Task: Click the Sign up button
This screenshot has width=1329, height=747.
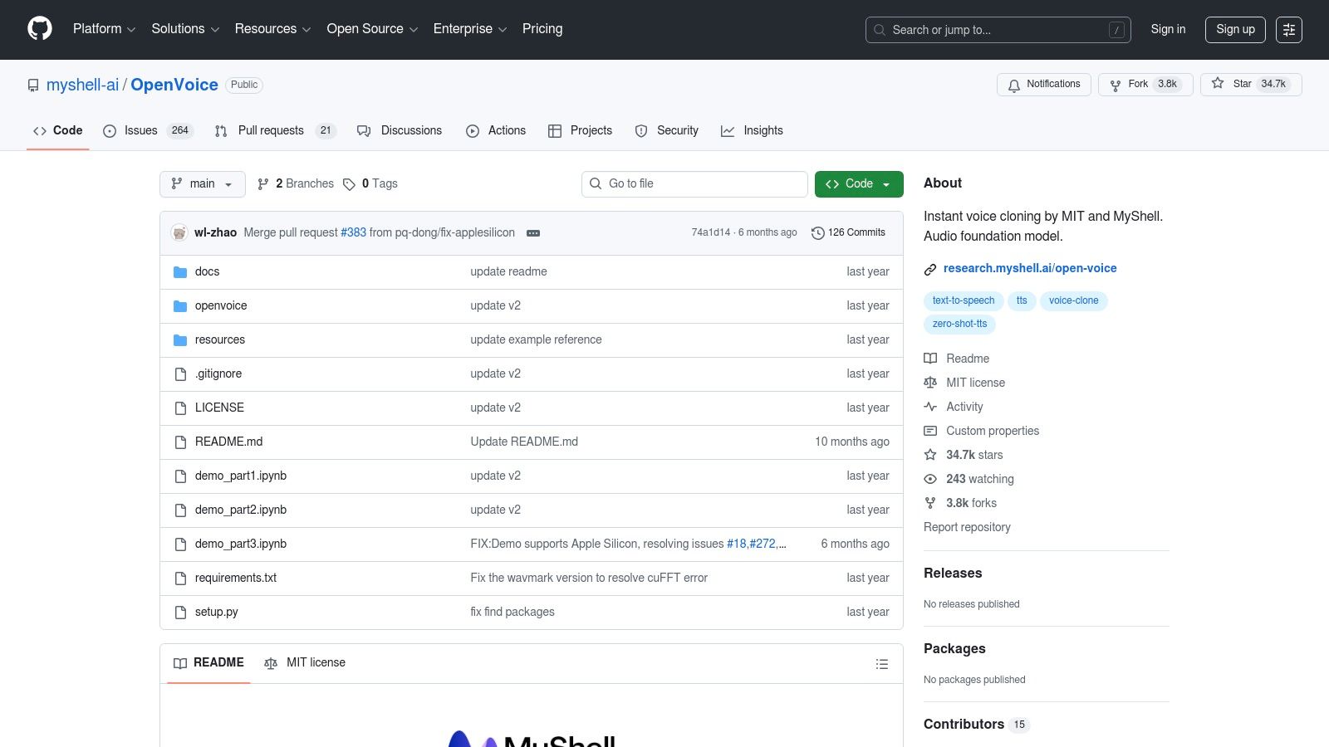Action: [1234, 30]
